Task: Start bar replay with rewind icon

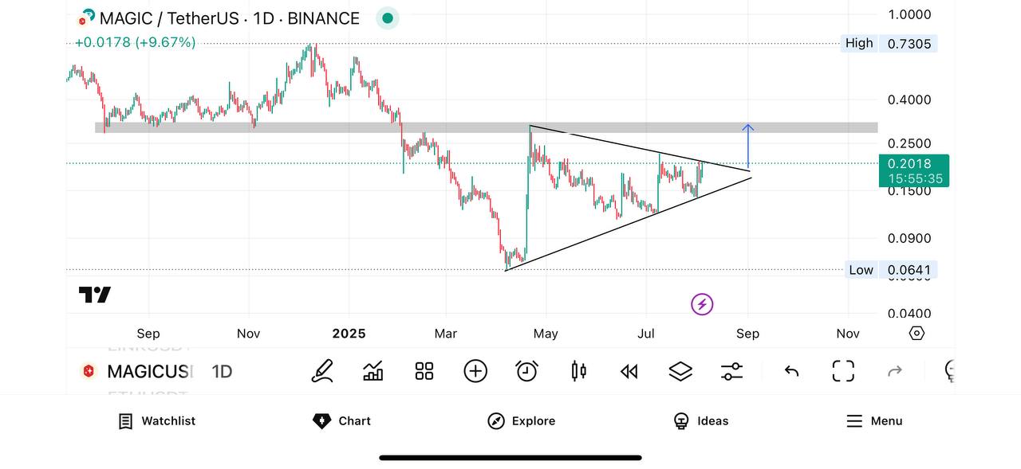Action: coord(629,371)
